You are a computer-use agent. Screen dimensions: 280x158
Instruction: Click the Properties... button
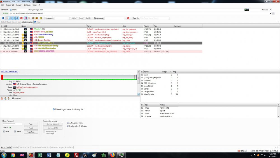coord(31,132)
